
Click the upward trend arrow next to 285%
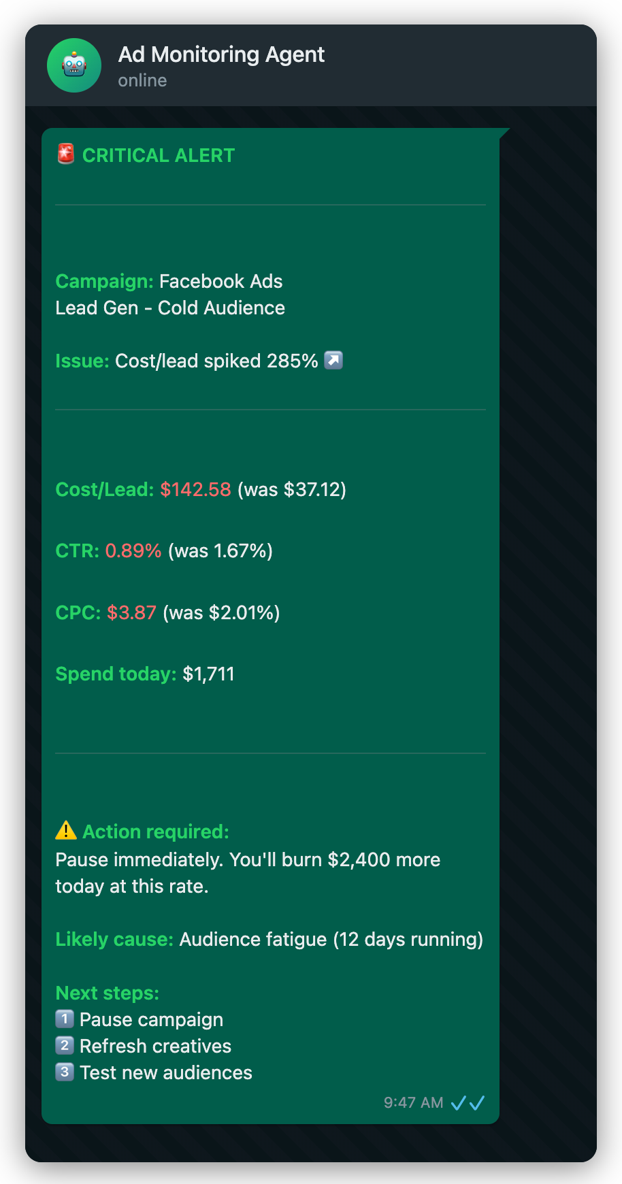point(332,360)
